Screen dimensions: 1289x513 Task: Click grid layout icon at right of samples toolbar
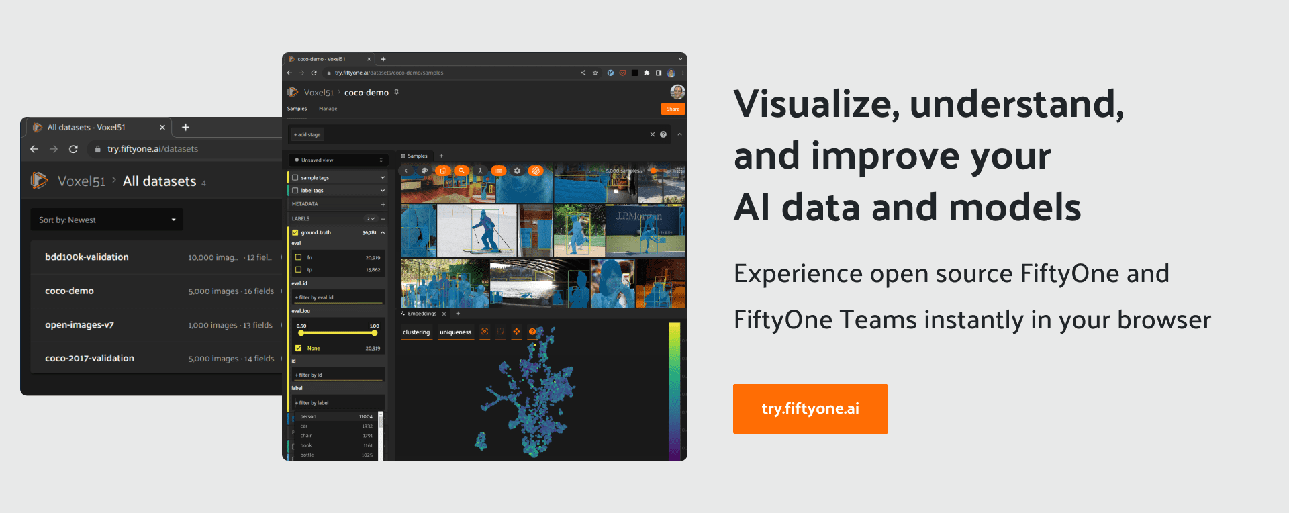(x=679, y=171)
